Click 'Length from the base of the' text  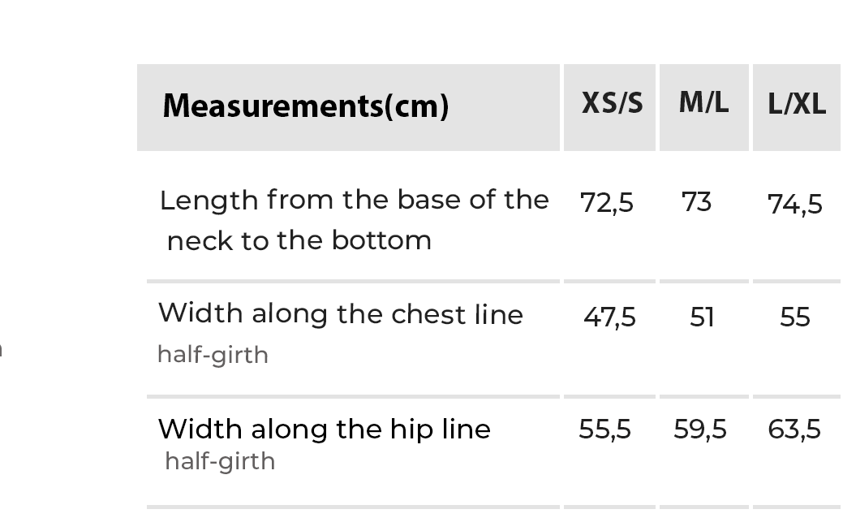click(x=354, y=200)
